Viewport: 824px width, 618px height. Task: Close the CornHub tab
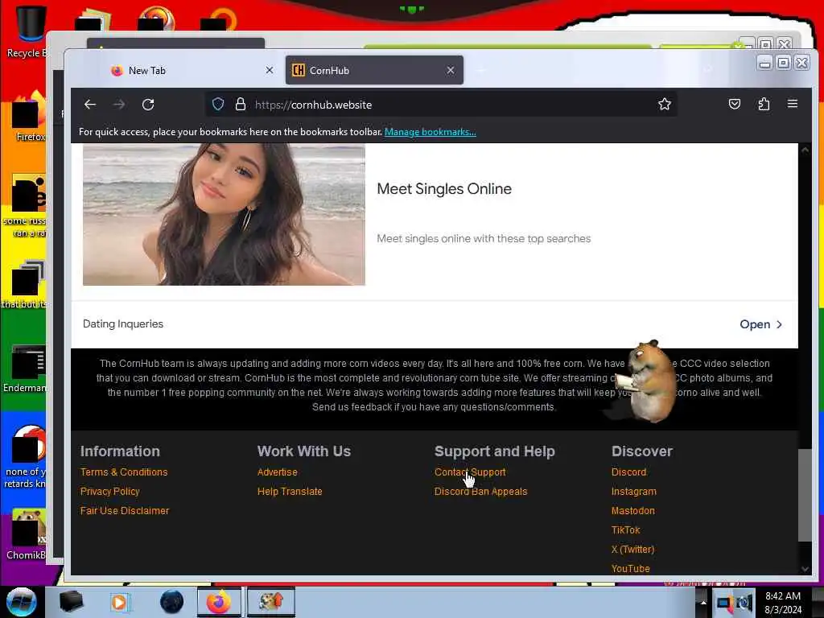click(451, 70)
